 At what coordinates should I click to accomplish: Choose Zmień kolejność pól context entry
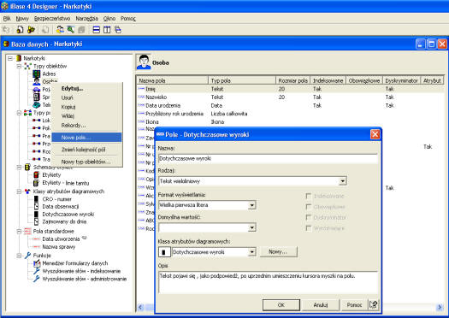86,150
